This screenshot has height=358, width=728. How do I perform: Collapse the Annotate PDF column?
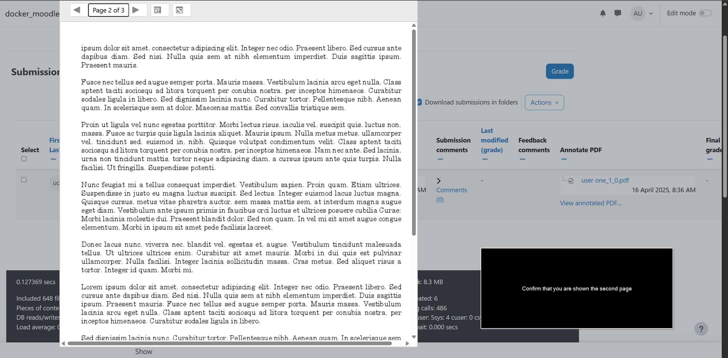564,159
